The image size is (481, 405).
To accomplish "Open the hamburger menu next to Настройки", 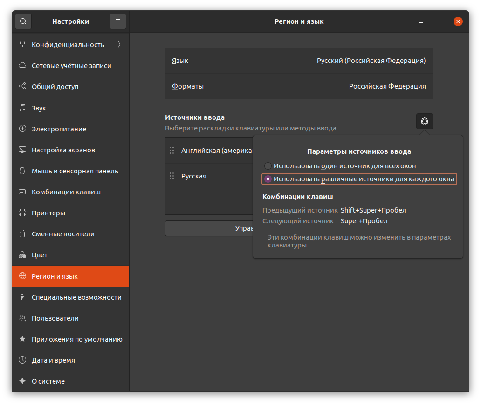I will pyautogui.click(x=118, y=21).
